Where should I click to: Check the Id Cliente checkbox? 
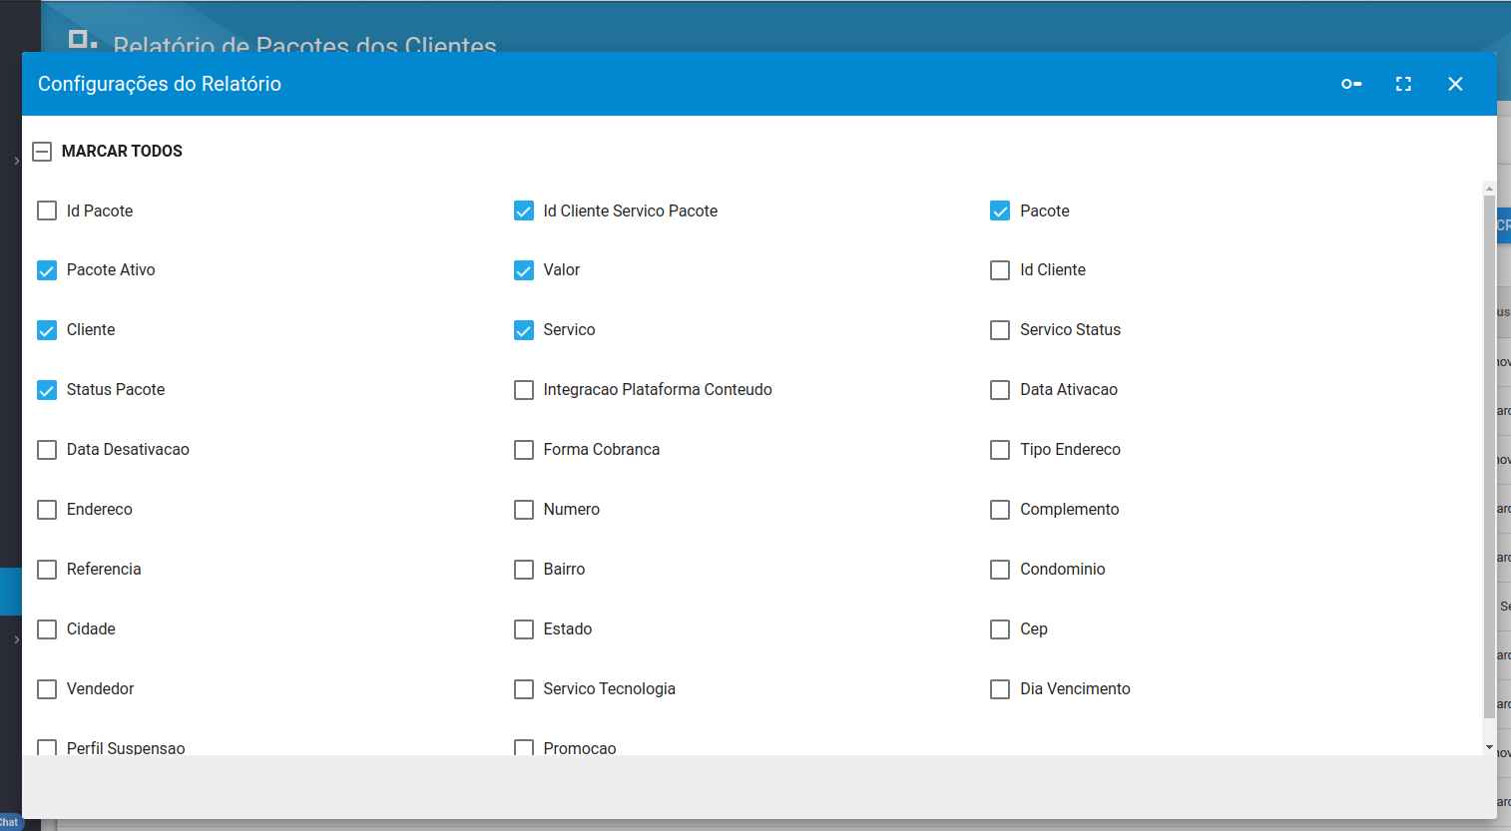point(1000,270)
